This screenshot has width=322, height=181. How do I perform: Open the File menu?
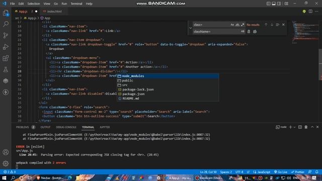point(12,4)
